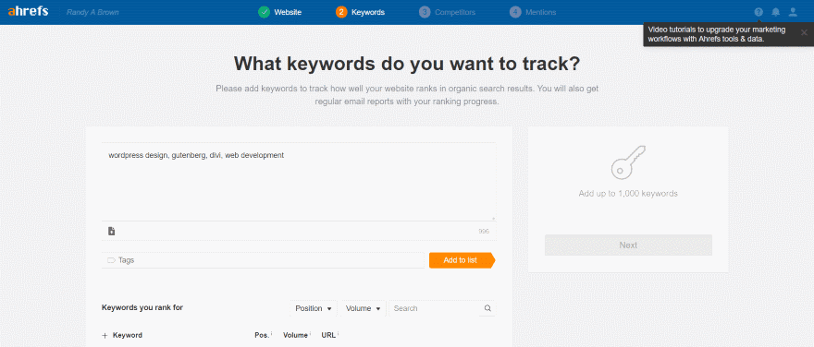Open the help question mark icon
The image size is (814, 347).
tap(759, 12)
